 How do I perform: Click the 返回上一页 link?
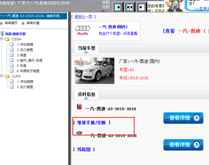click(83, 17)
